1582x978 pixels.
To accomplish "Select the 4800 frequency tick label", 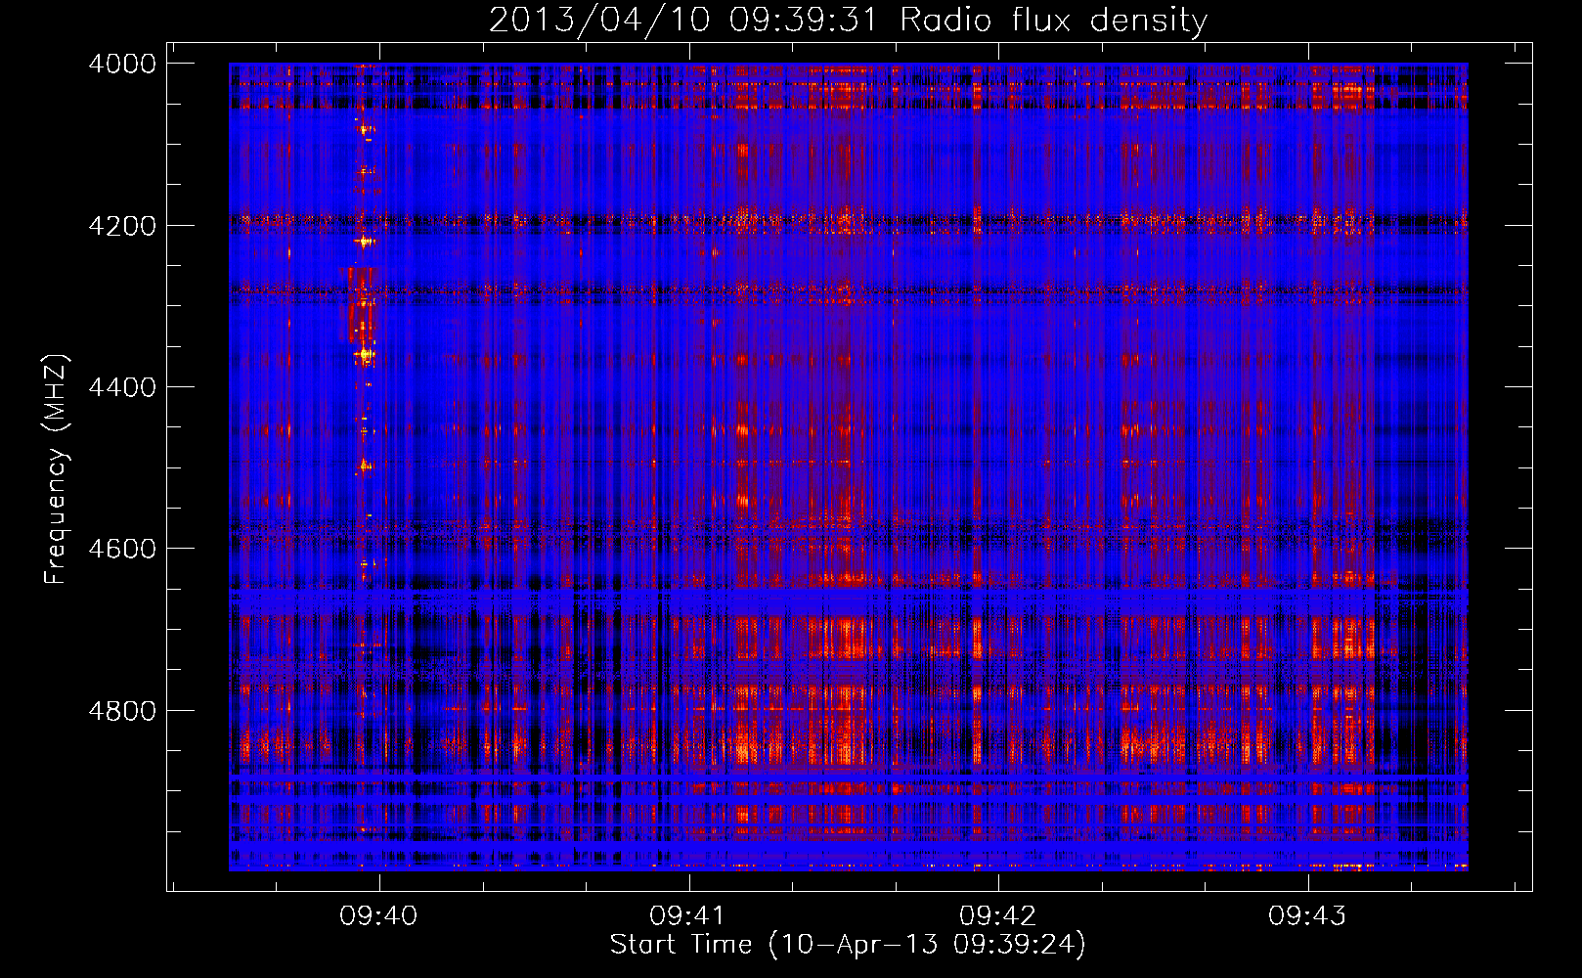I will (122, 711).
